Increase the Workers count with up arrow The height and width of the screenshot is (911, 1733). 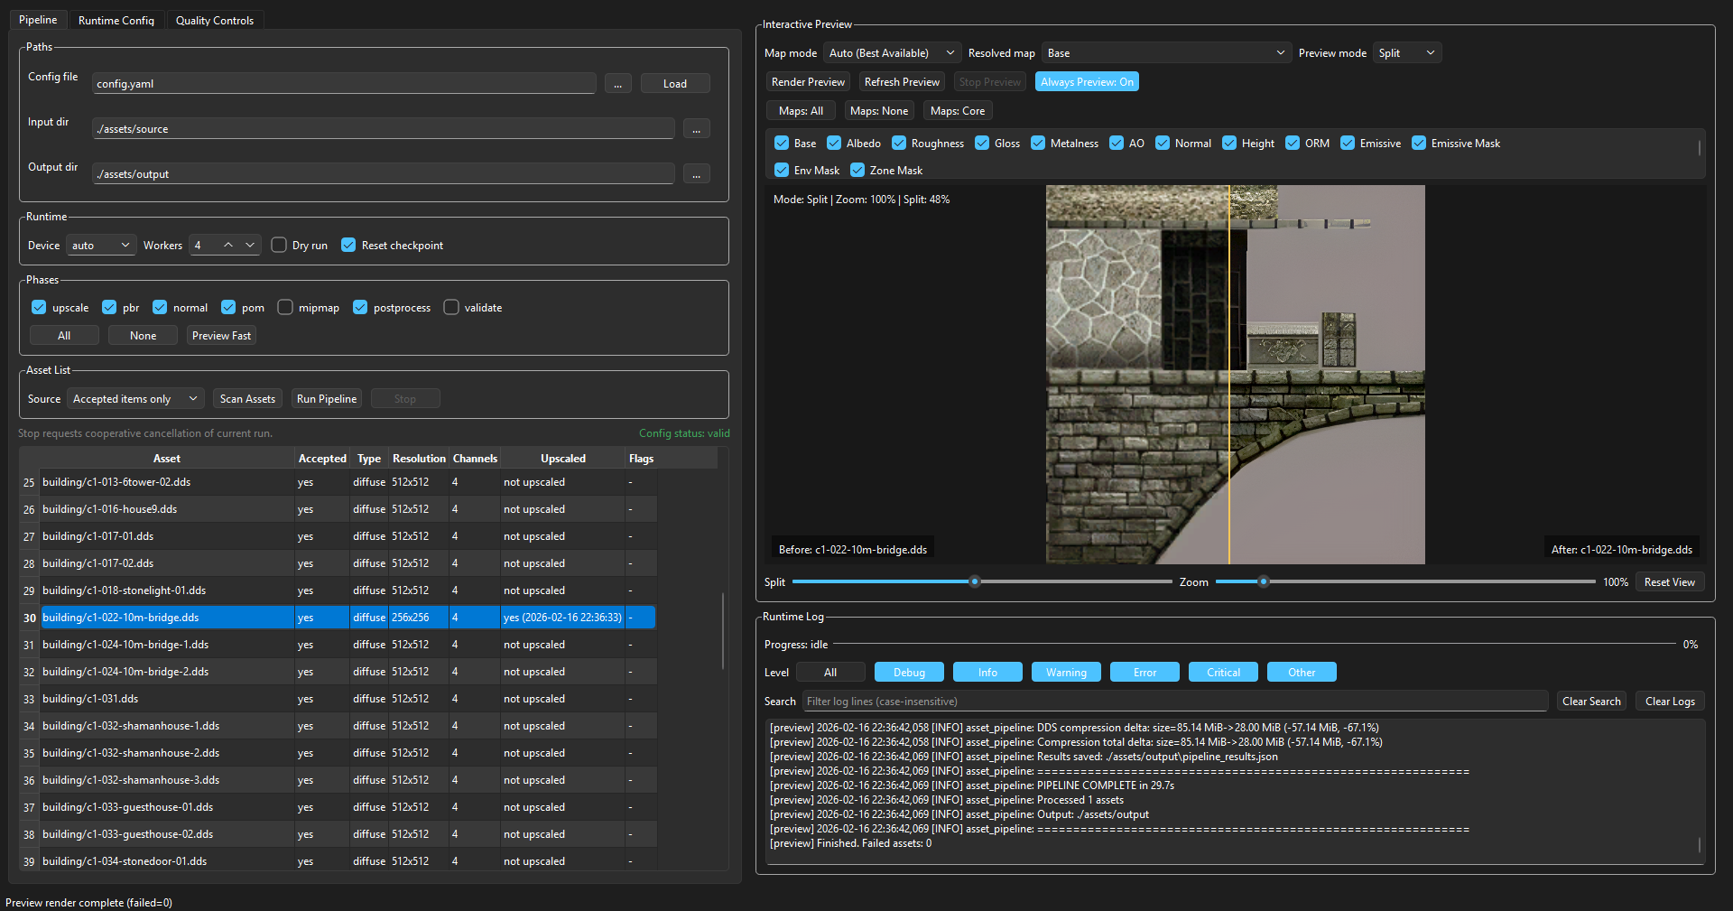(x=228, y=246)
